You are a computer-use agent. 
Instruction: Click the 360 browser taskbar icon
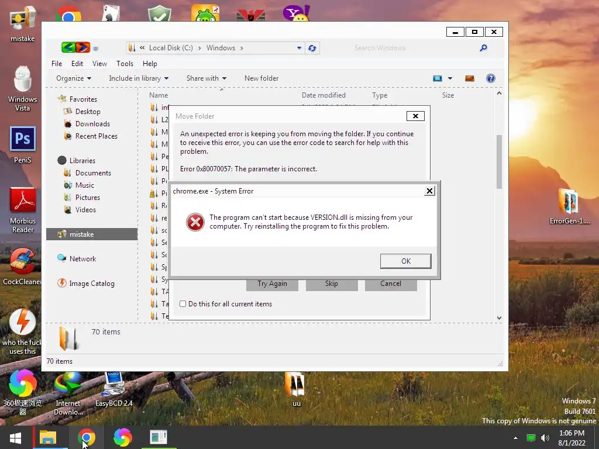[x=123, y=437]
